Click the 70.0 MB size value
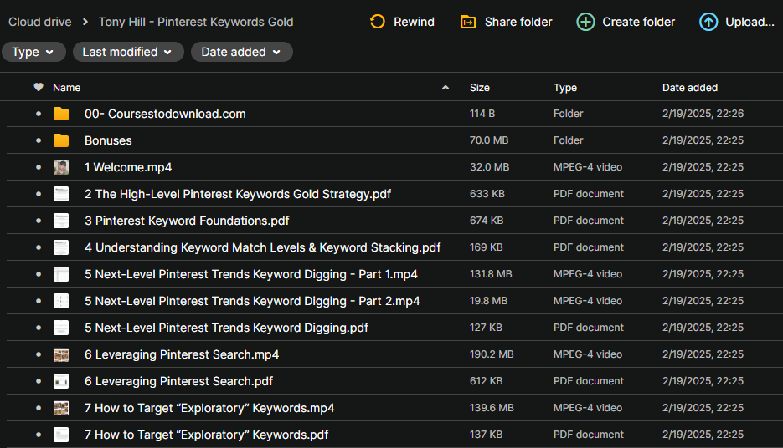The height and width of the screenshot is (448, 783). click(x=489, y=140)
